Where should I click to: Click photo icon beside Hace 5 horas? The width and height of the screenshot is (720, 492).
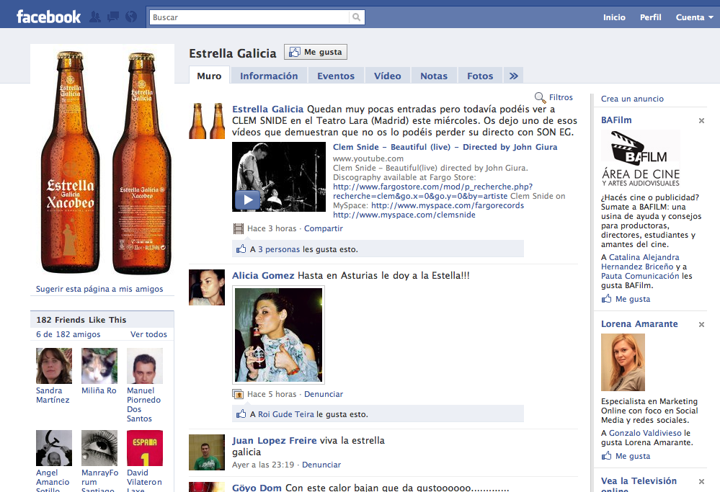pos(238,394)
